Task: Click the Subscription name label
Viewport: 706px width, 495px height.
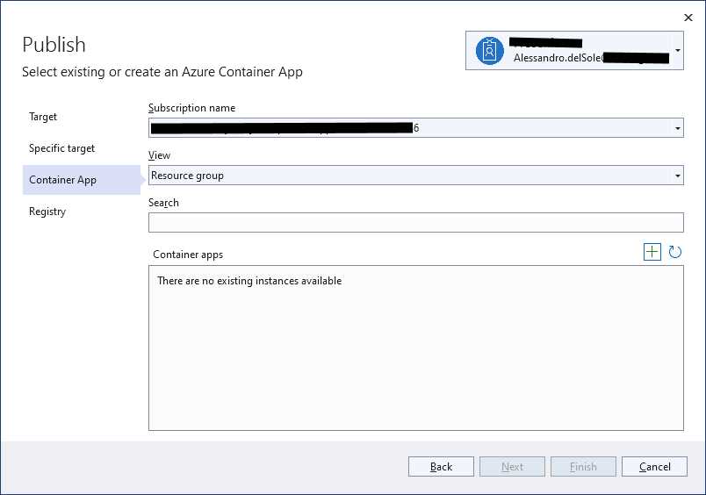Action: [191, 108]
